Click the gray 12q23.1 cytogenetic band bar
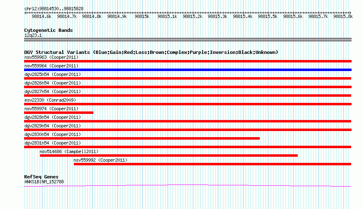The width and height of the screenshot is (363, 209). point(188,40)
